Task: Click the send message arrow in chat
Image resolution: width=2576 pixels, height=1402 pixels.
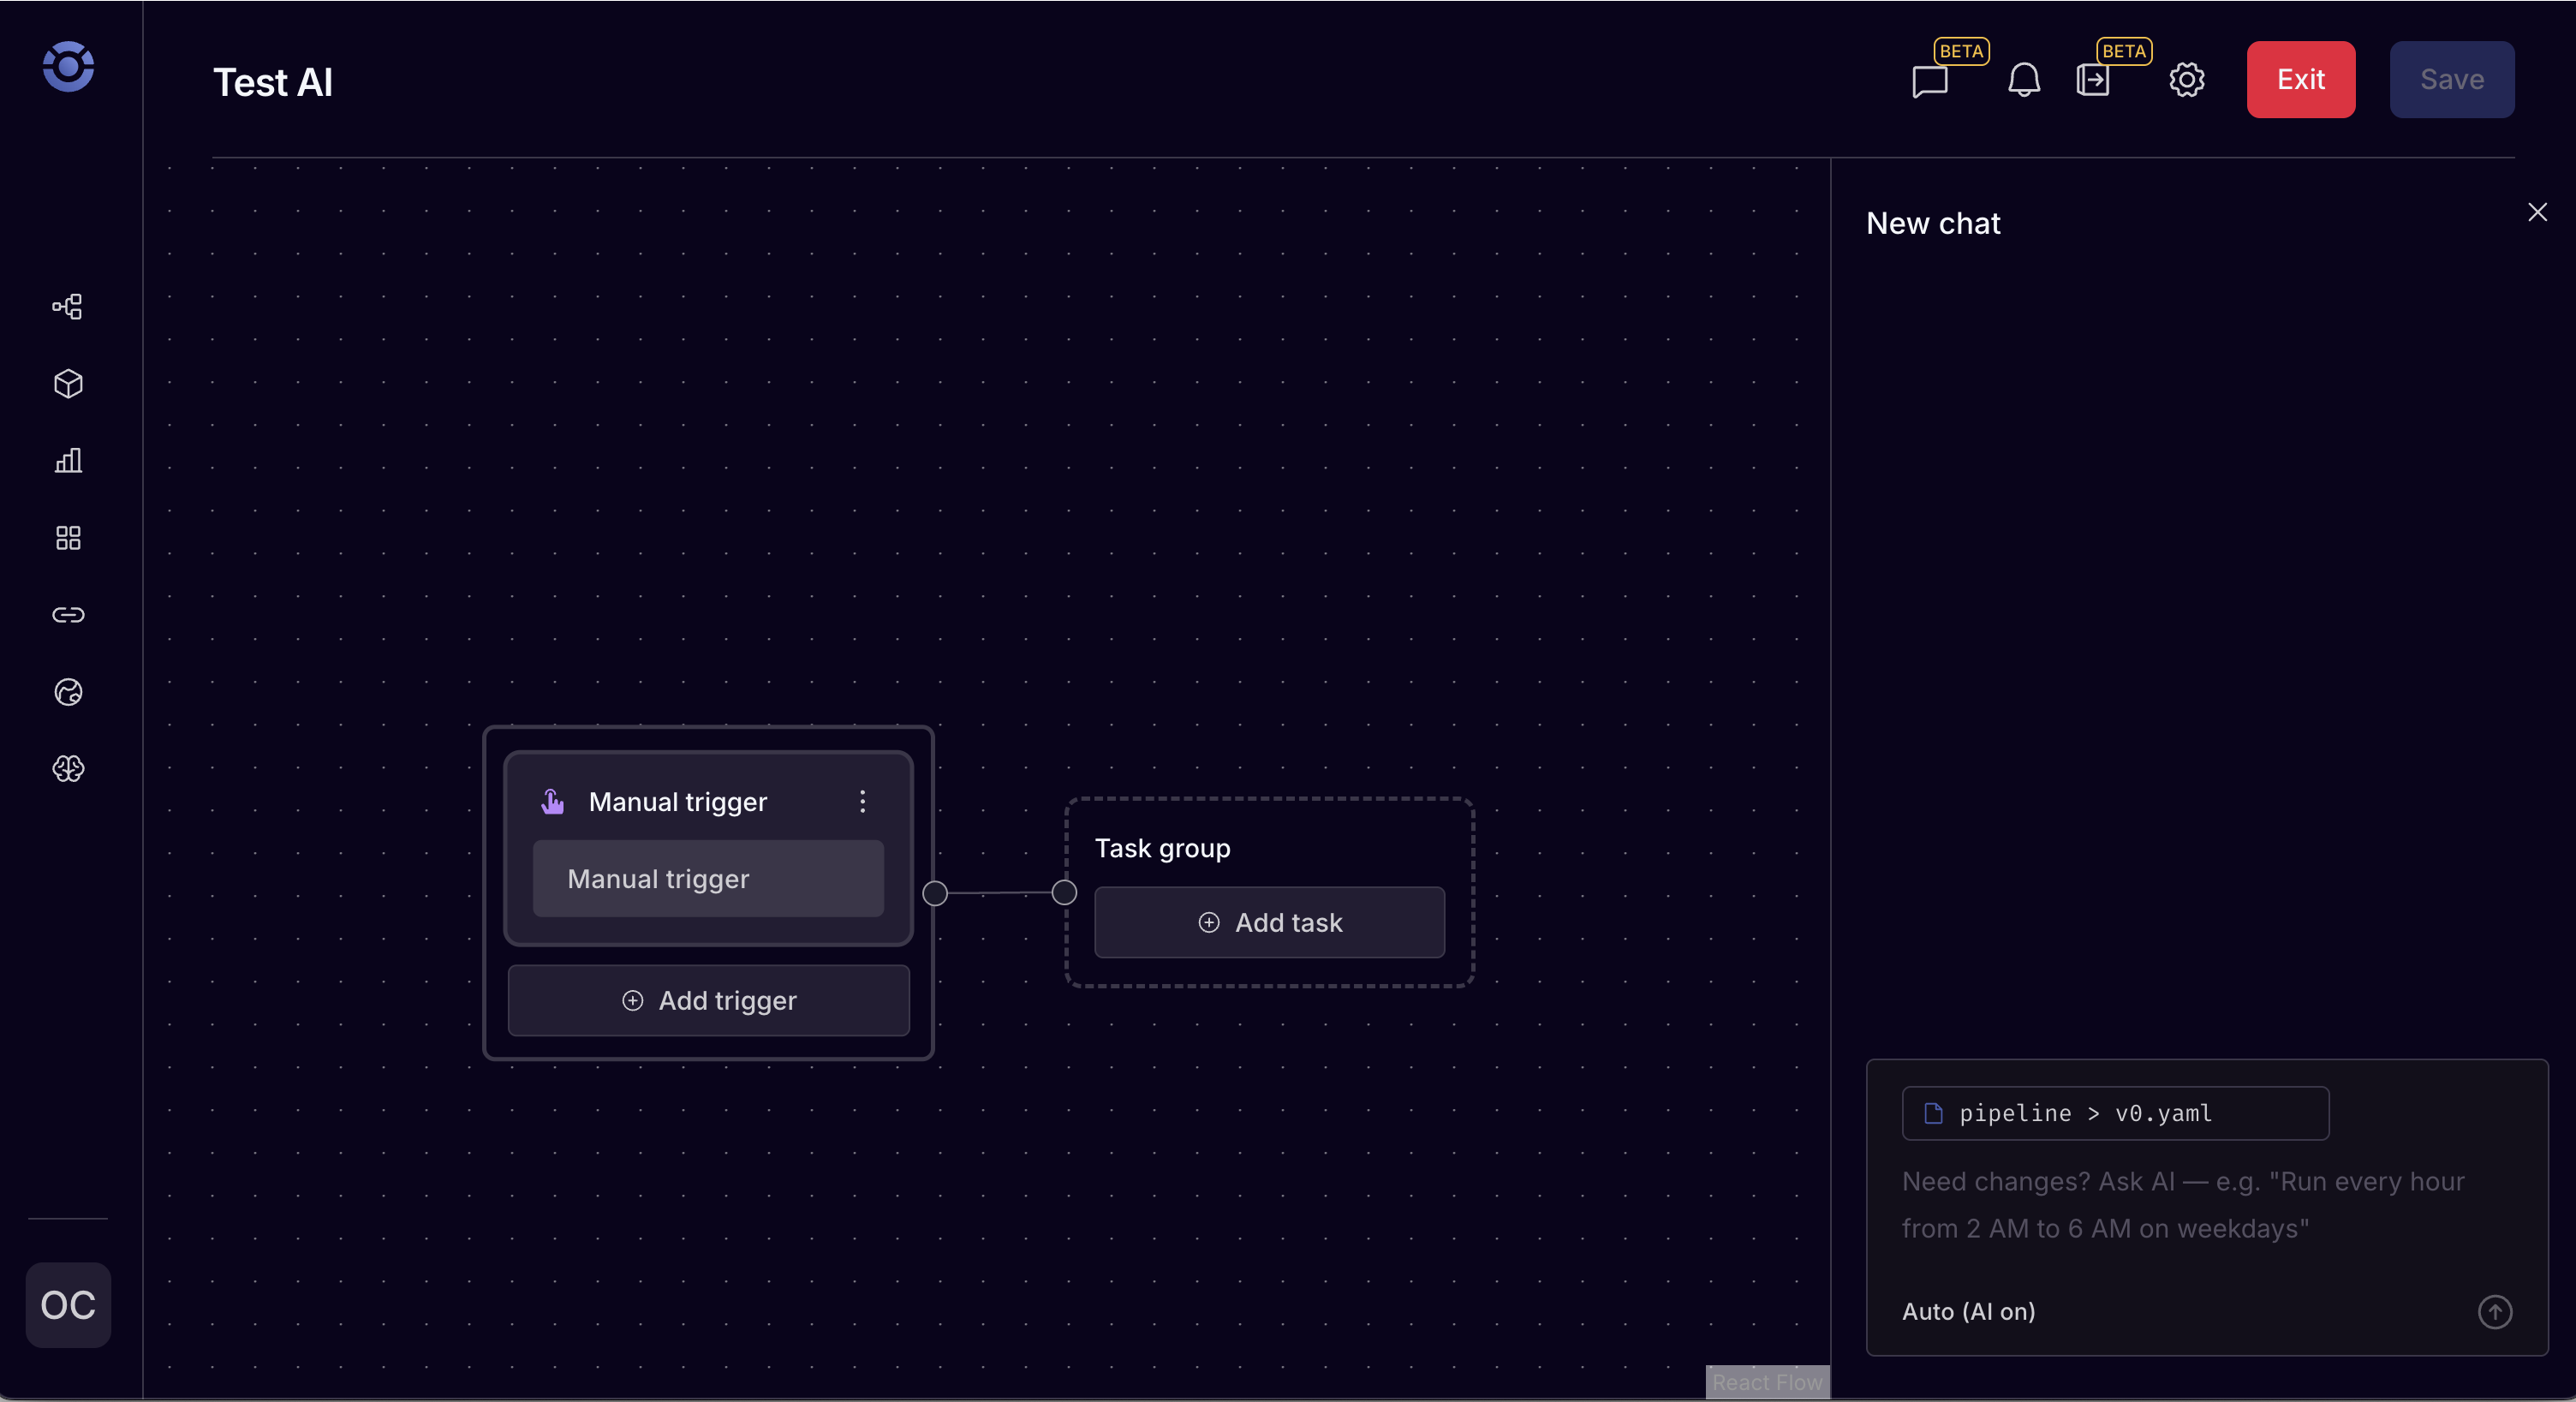Action: pos(2495,1312)
